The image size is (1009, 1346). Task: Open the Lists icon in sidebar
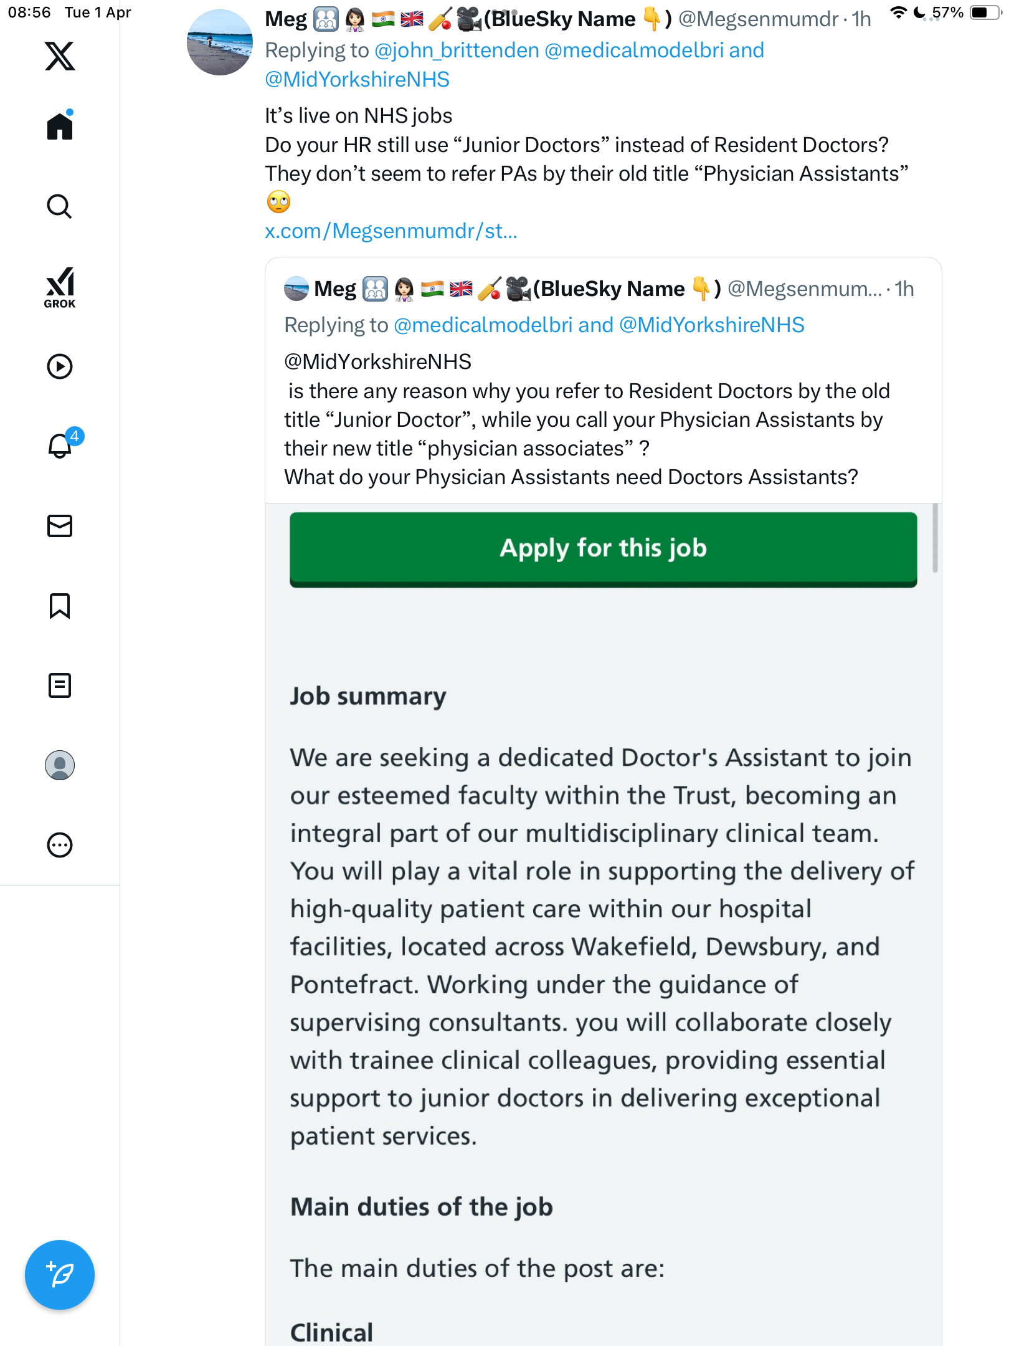60,685
